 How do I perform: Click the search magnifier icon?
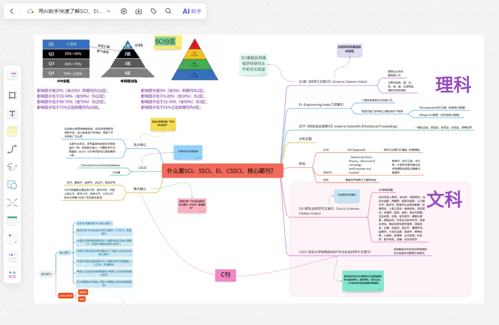[168, 11]
